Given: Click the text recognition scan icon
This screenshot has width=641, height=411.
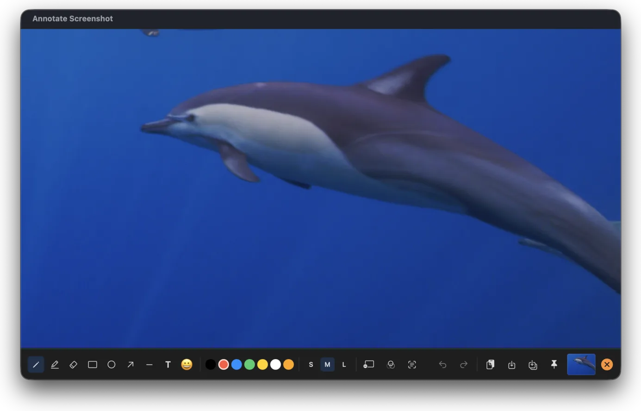Looking at the screenshot, I should tap(412, 365).
